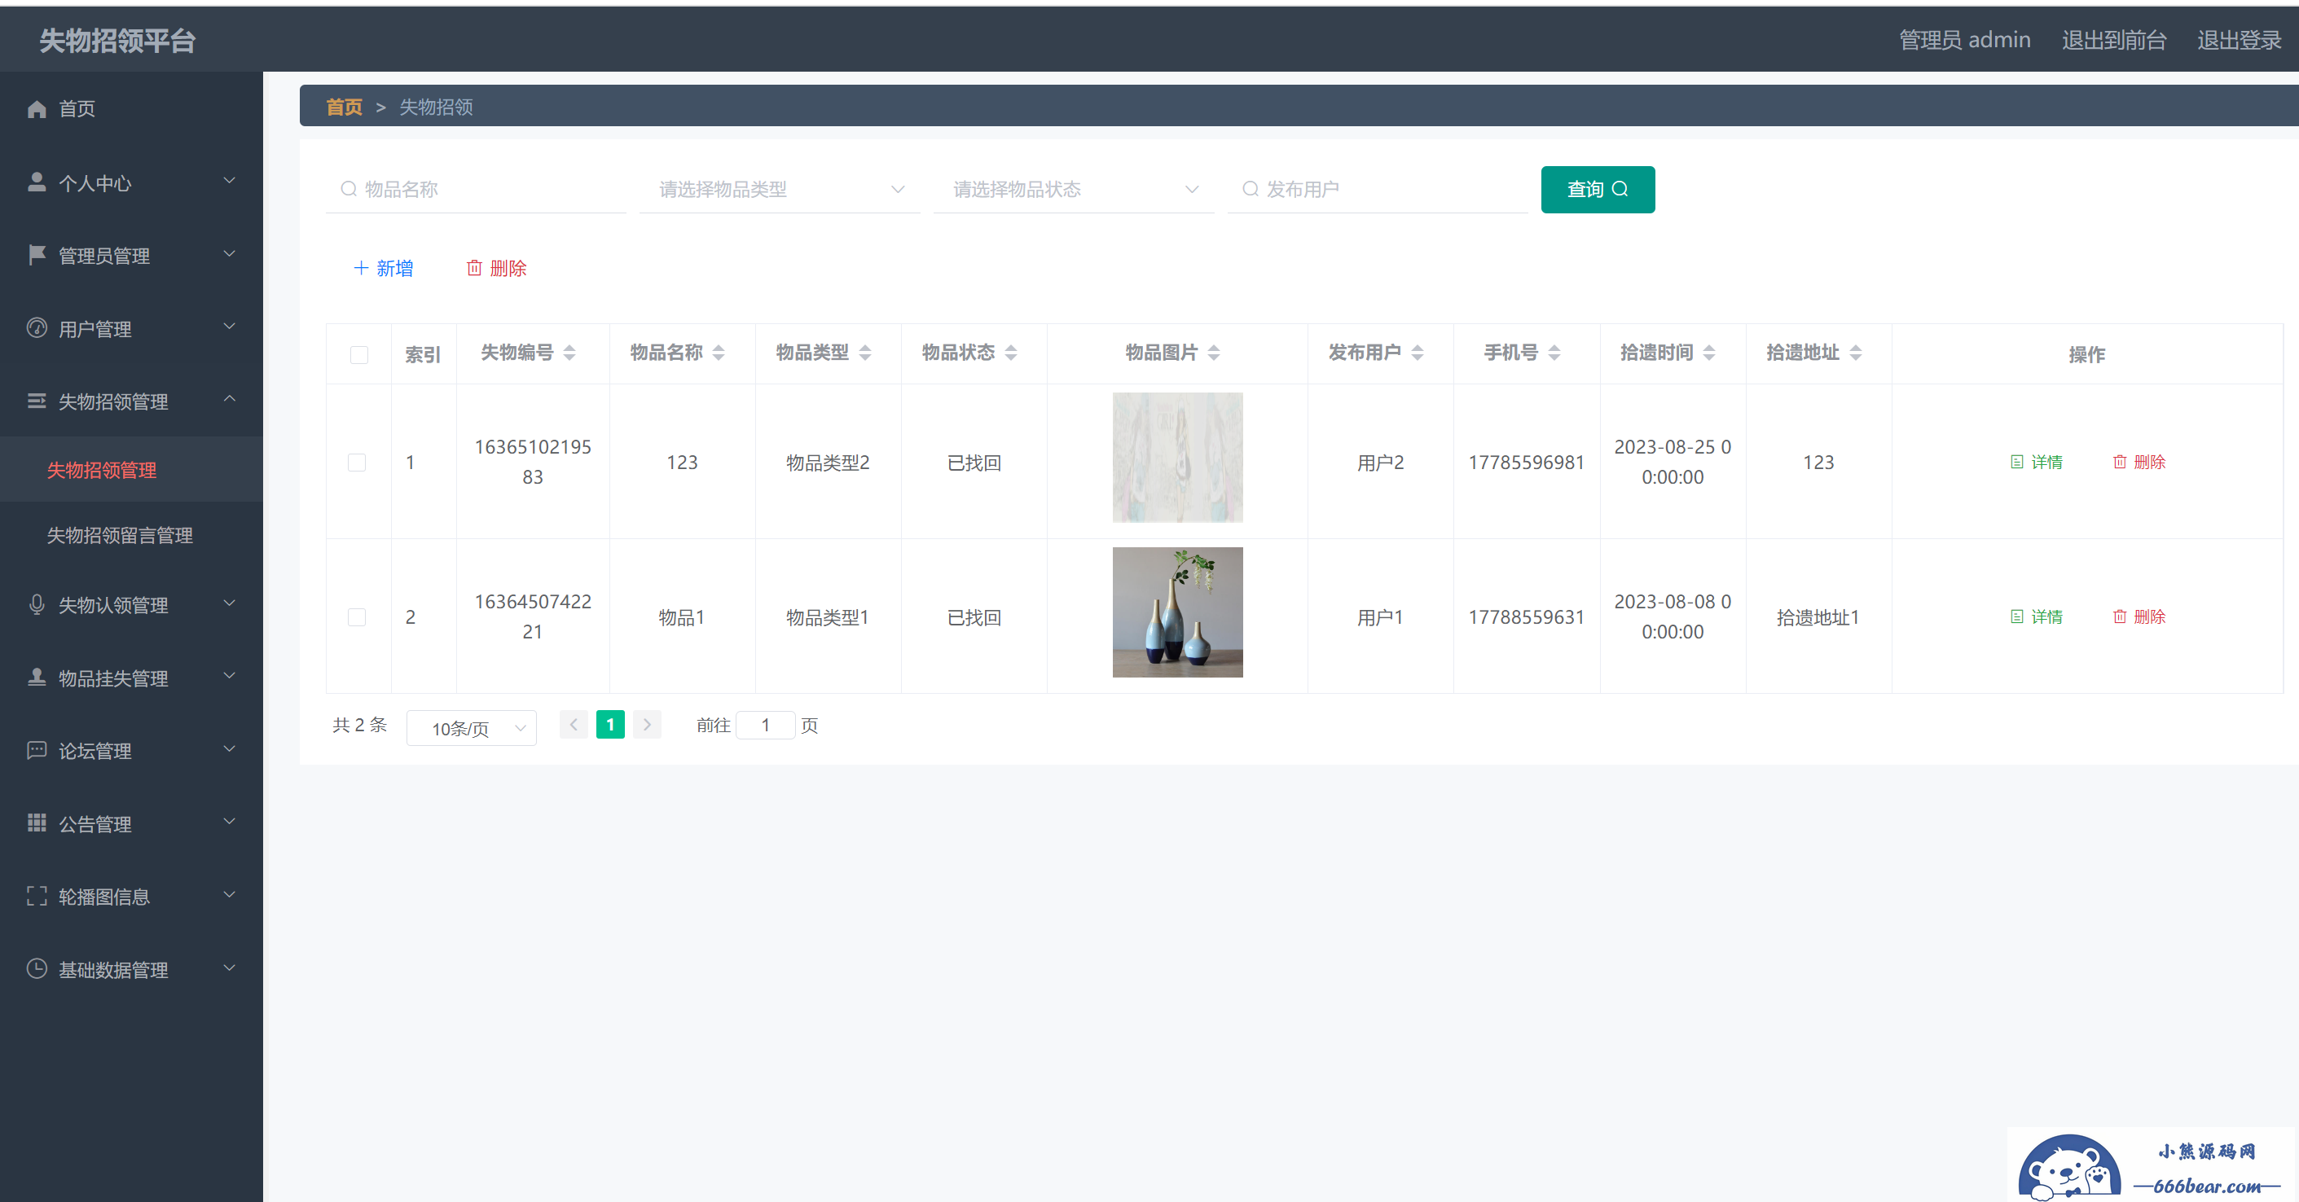Expand the 基础数据管理 menu chevron
2299x1202 pixels.
click(x=230, y=967)
